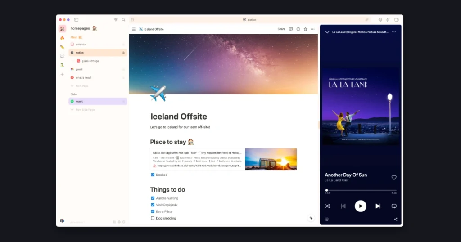The image size is (461, 242).
Task: Favorite the Iceland Offsite page with star
Action: click(306, 29)
